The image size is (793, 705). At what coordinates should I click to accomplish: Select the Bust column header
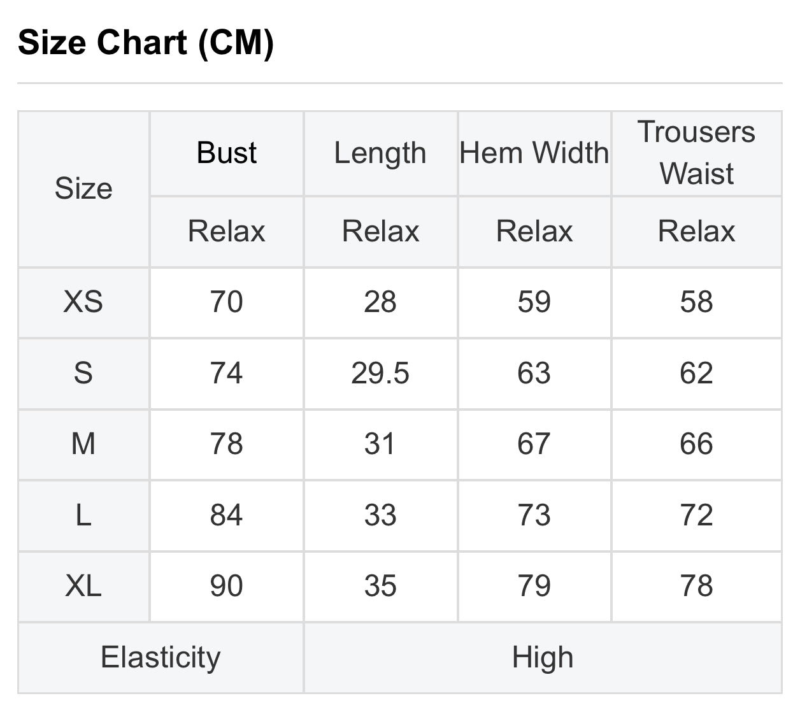[227, 153]
